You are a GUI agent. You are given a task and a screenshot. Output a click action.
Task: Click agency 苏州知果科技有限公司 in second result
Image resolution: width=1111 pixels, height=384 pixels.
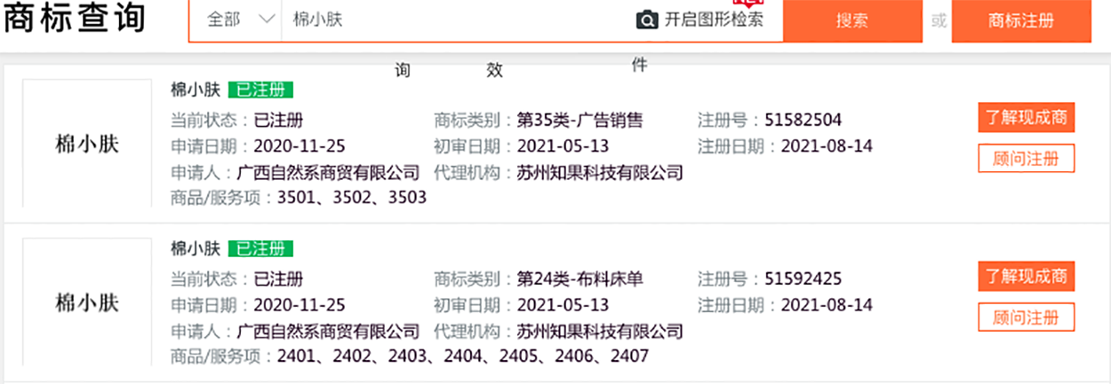tap(600, 332)
